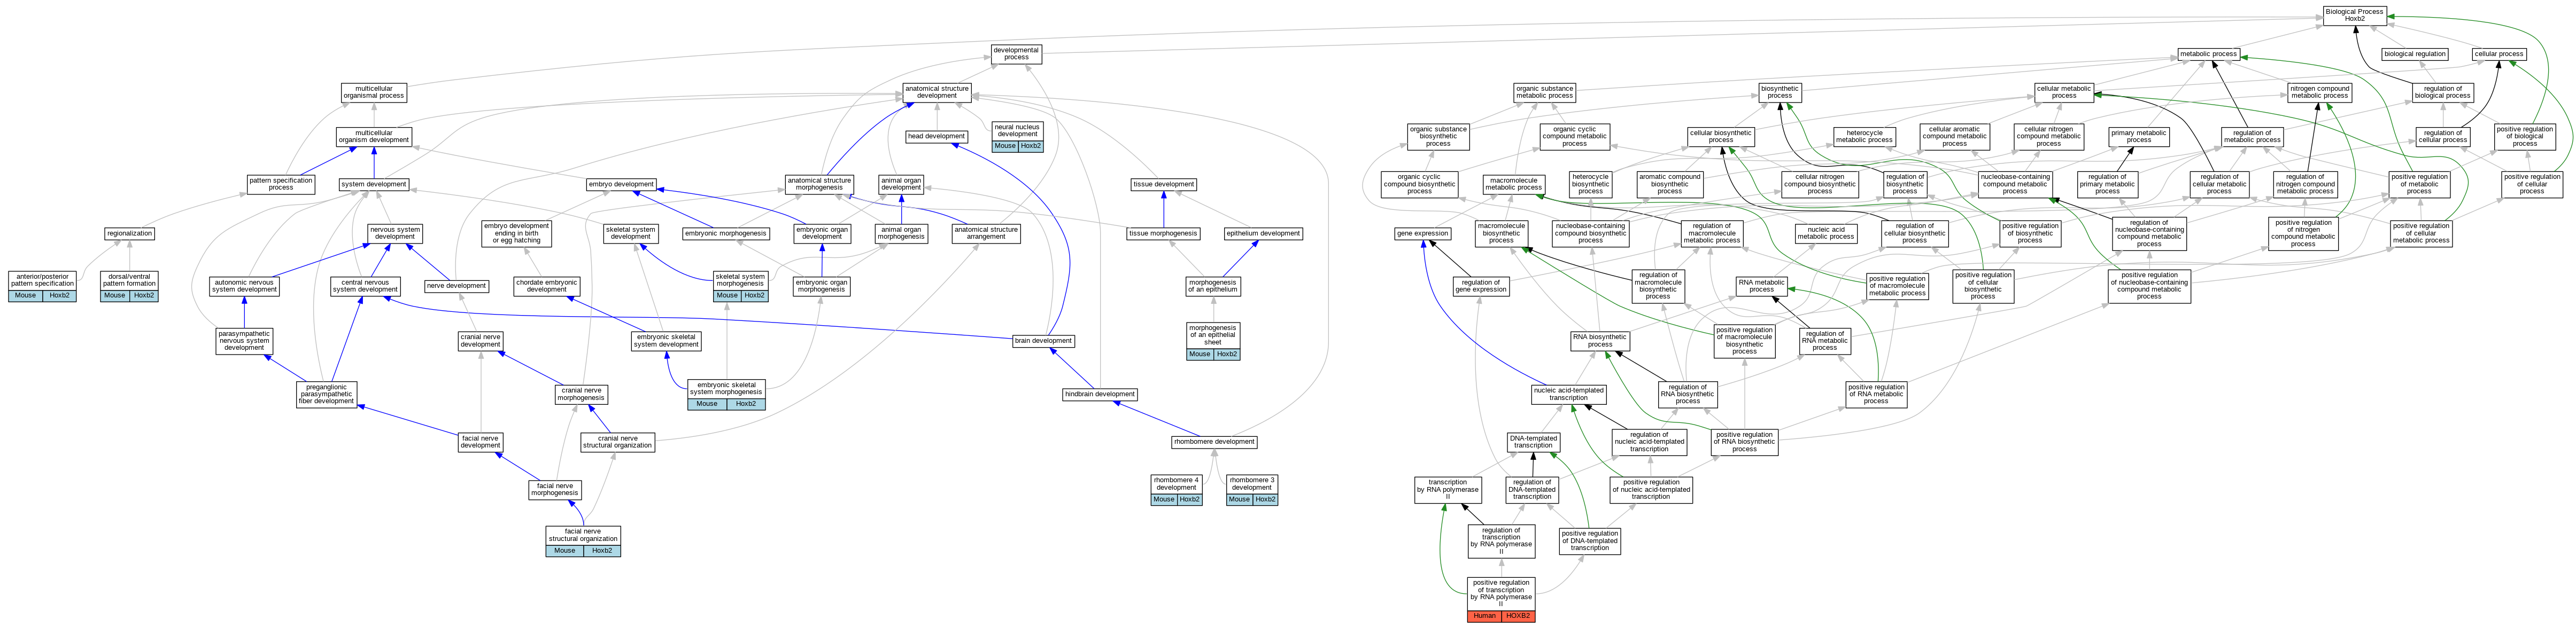Screen dimensions: 2576x628
Task: Click the 'central nervous system development' node
Action: pos(366,287)
